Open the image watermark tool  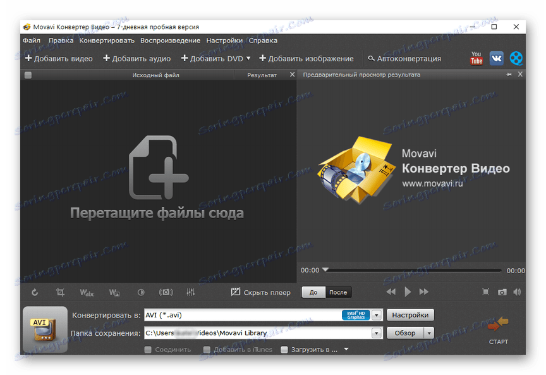(x=114, y=292)
